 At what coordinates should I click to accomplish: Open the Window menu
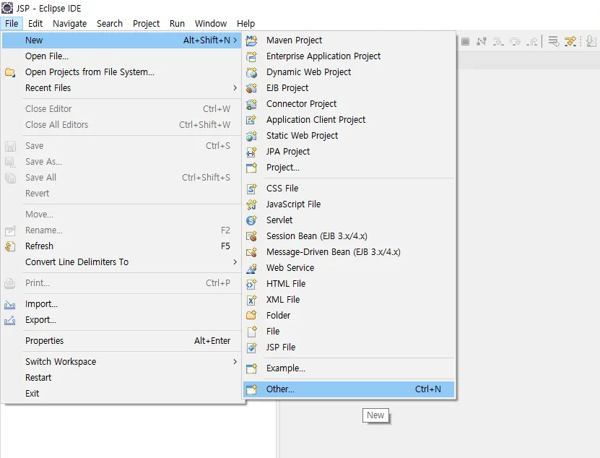pyautogui.click(x=211, y=24)
